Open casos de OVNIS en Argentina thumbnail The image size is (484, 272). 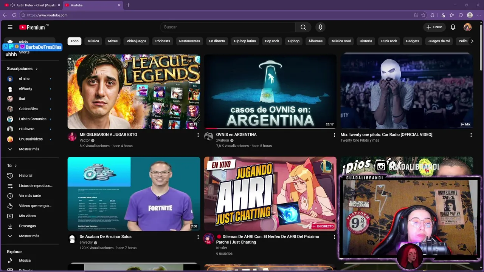coord(270,92)
